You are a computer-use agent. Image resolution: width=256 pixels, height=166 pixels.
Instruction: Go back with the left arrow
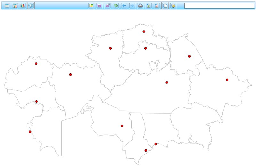pyautogui.click(x=124, y=5)
